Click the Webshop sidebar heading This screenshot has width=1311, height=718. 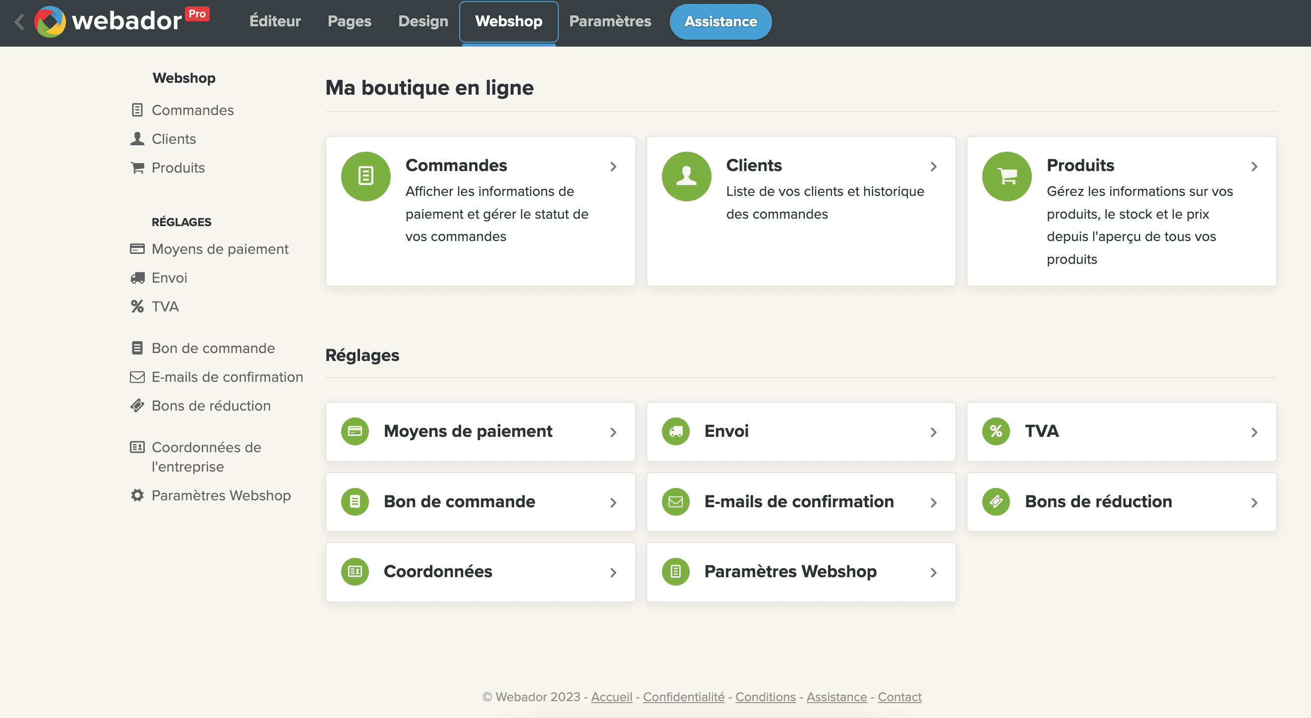(x=184, y=78)
